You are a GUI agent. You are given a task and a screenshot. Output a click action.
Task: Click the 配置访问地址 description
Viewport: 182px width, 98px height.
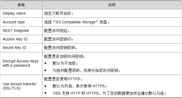[x=57, y=31]
